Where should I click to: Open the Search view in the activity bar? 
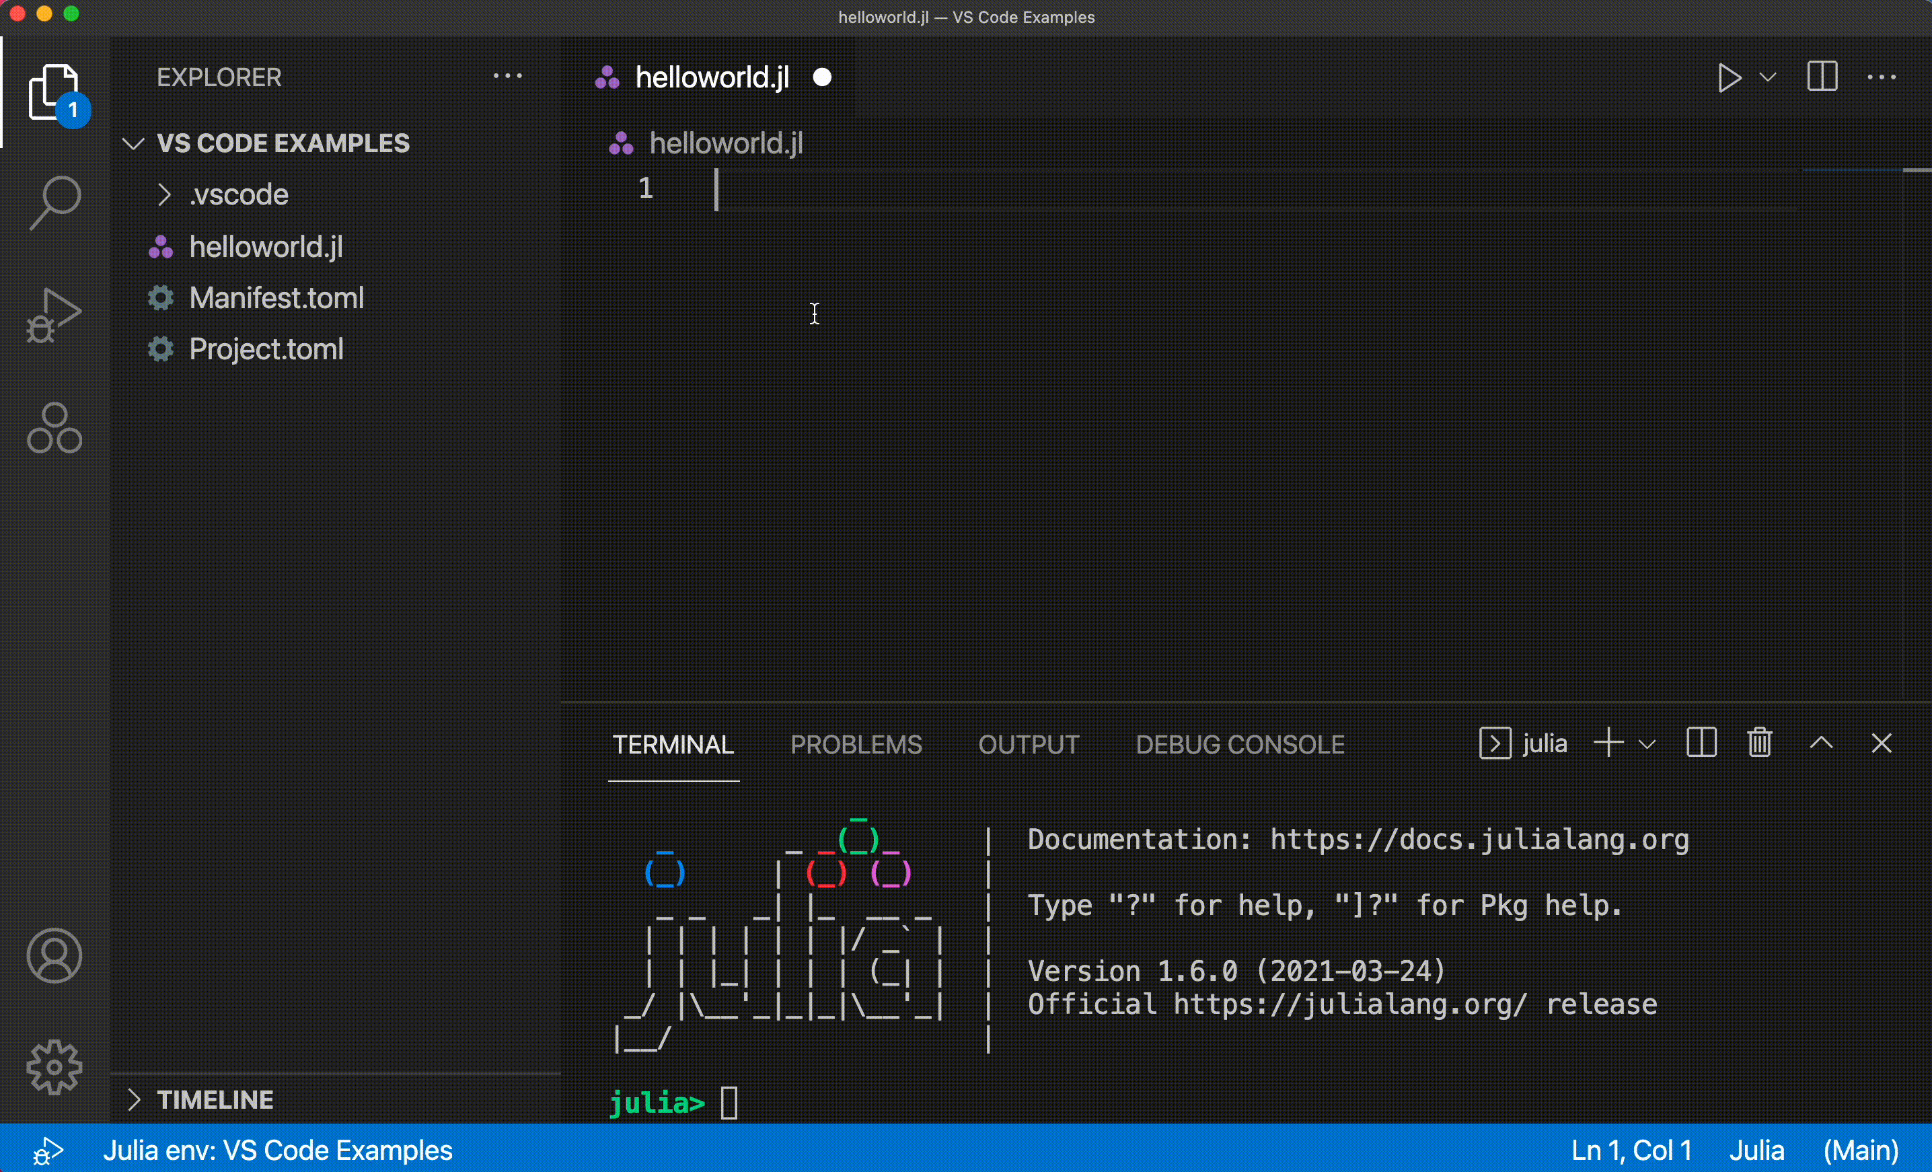tap(53, 203)
